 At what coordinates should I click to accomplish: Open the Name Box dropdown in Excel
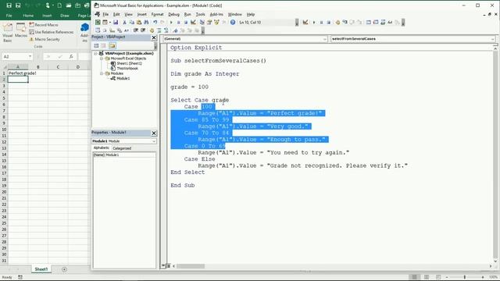click(30, 56)
